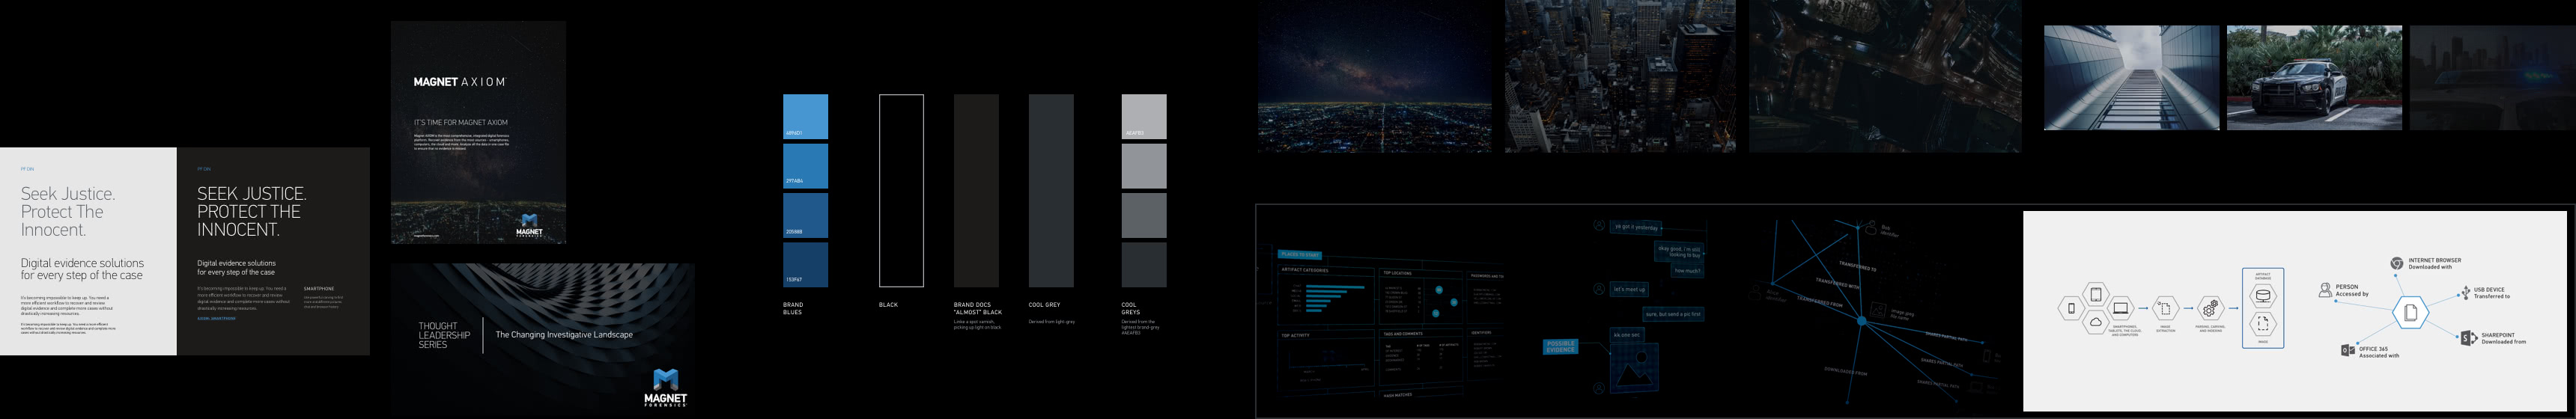Select the darkest brand blue swatch
2576x419 pixels.
pyautogui.click(x=805, y=265)
